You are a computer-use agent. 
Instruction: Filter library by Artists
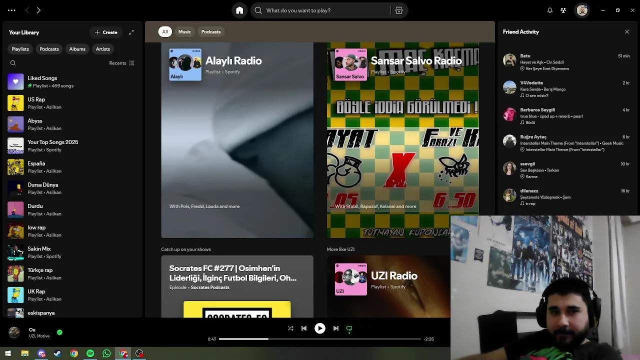tap(103, 49)
